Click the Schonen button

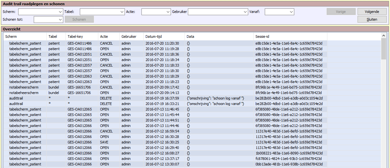point(79,19)
